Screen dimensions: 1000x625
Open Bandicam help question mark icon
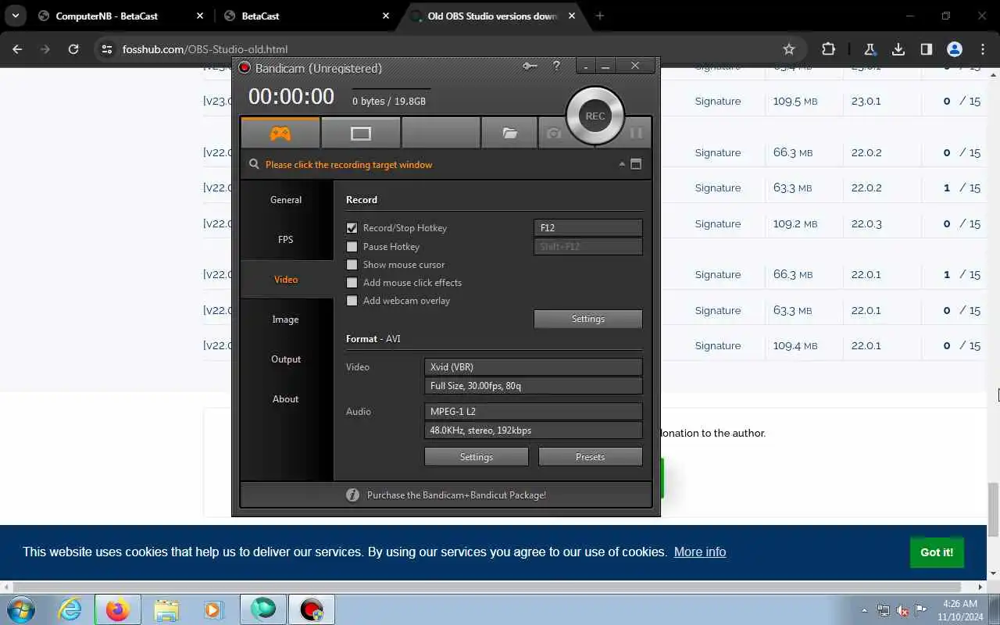point(556,66)
